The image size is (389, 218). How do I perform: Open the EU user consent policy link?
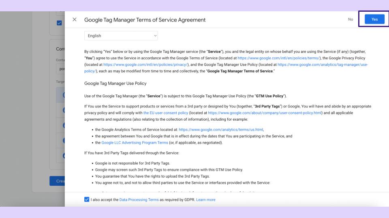tap(166, 113)
